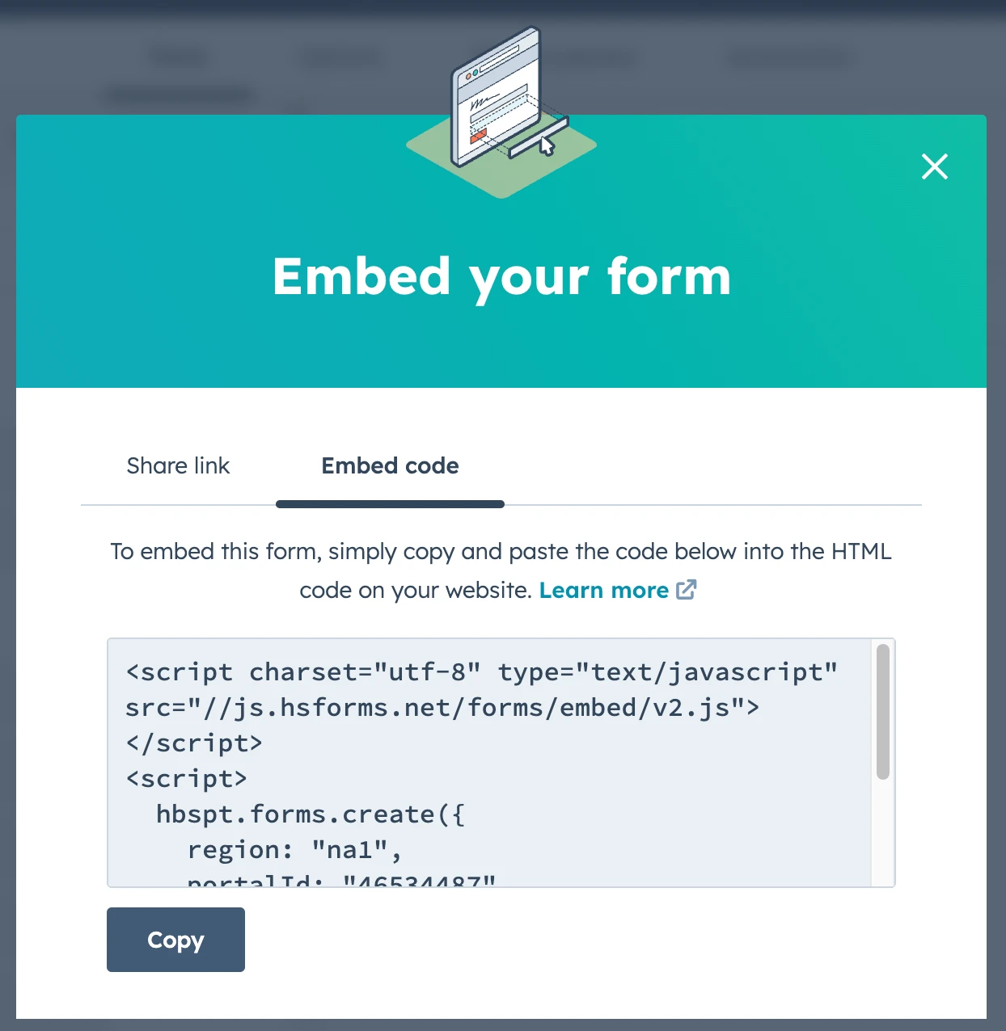Viewport: 1006px width, 1031px height.
Task: Click the red dot in the illustration's browser toolbar
Action: click(468, 76)
